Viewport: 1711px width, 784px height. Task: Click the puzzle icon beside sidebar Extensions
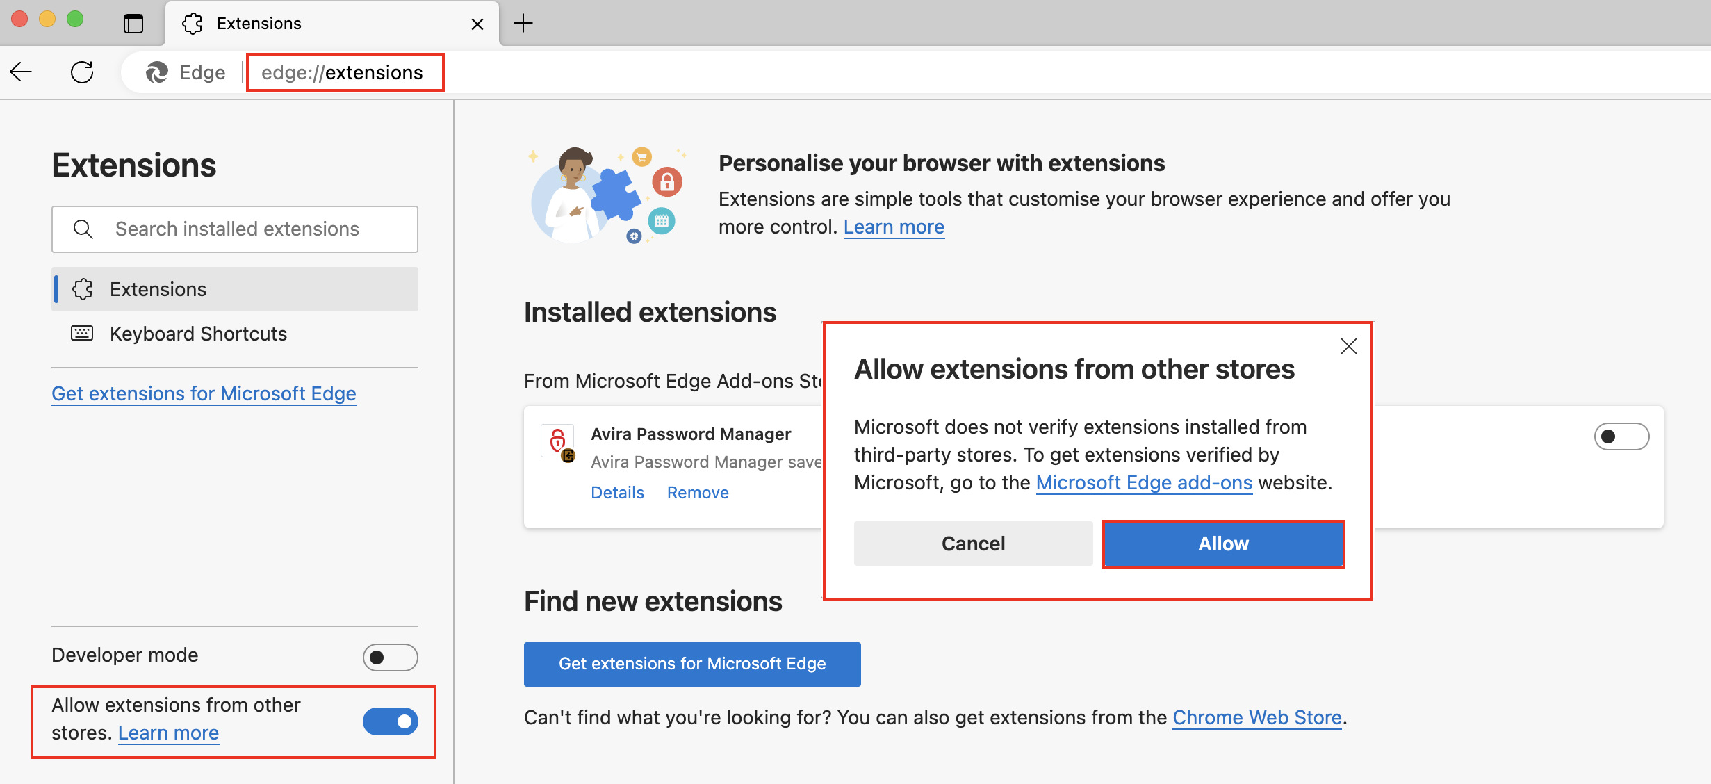(83, 289)
